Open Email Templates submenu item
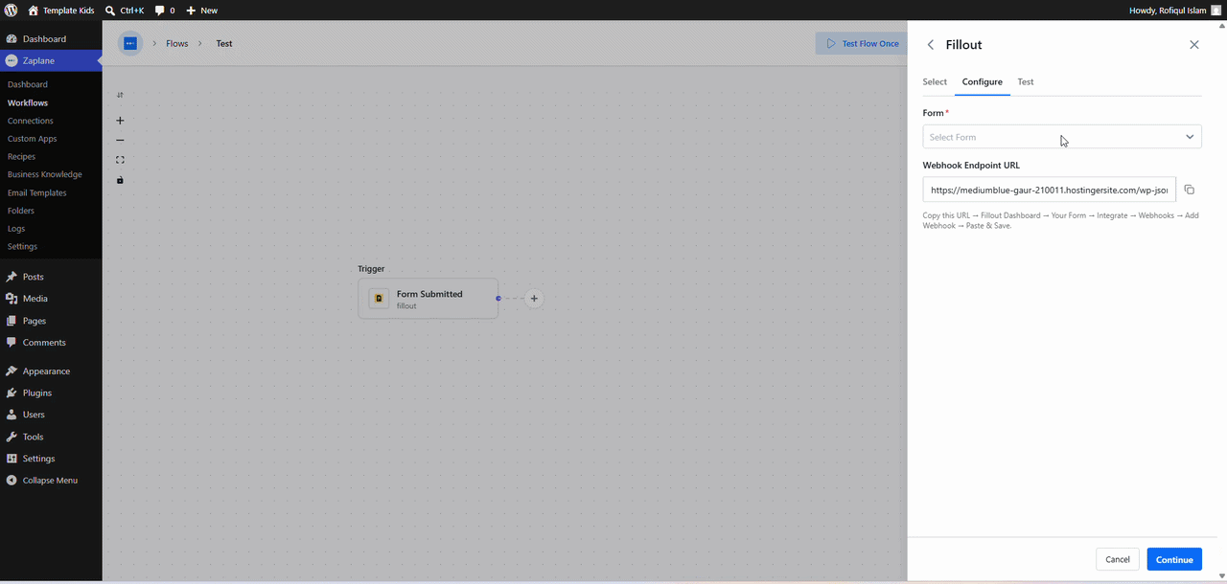Screen dimensions: 1227x584 [x=37, y=192]
